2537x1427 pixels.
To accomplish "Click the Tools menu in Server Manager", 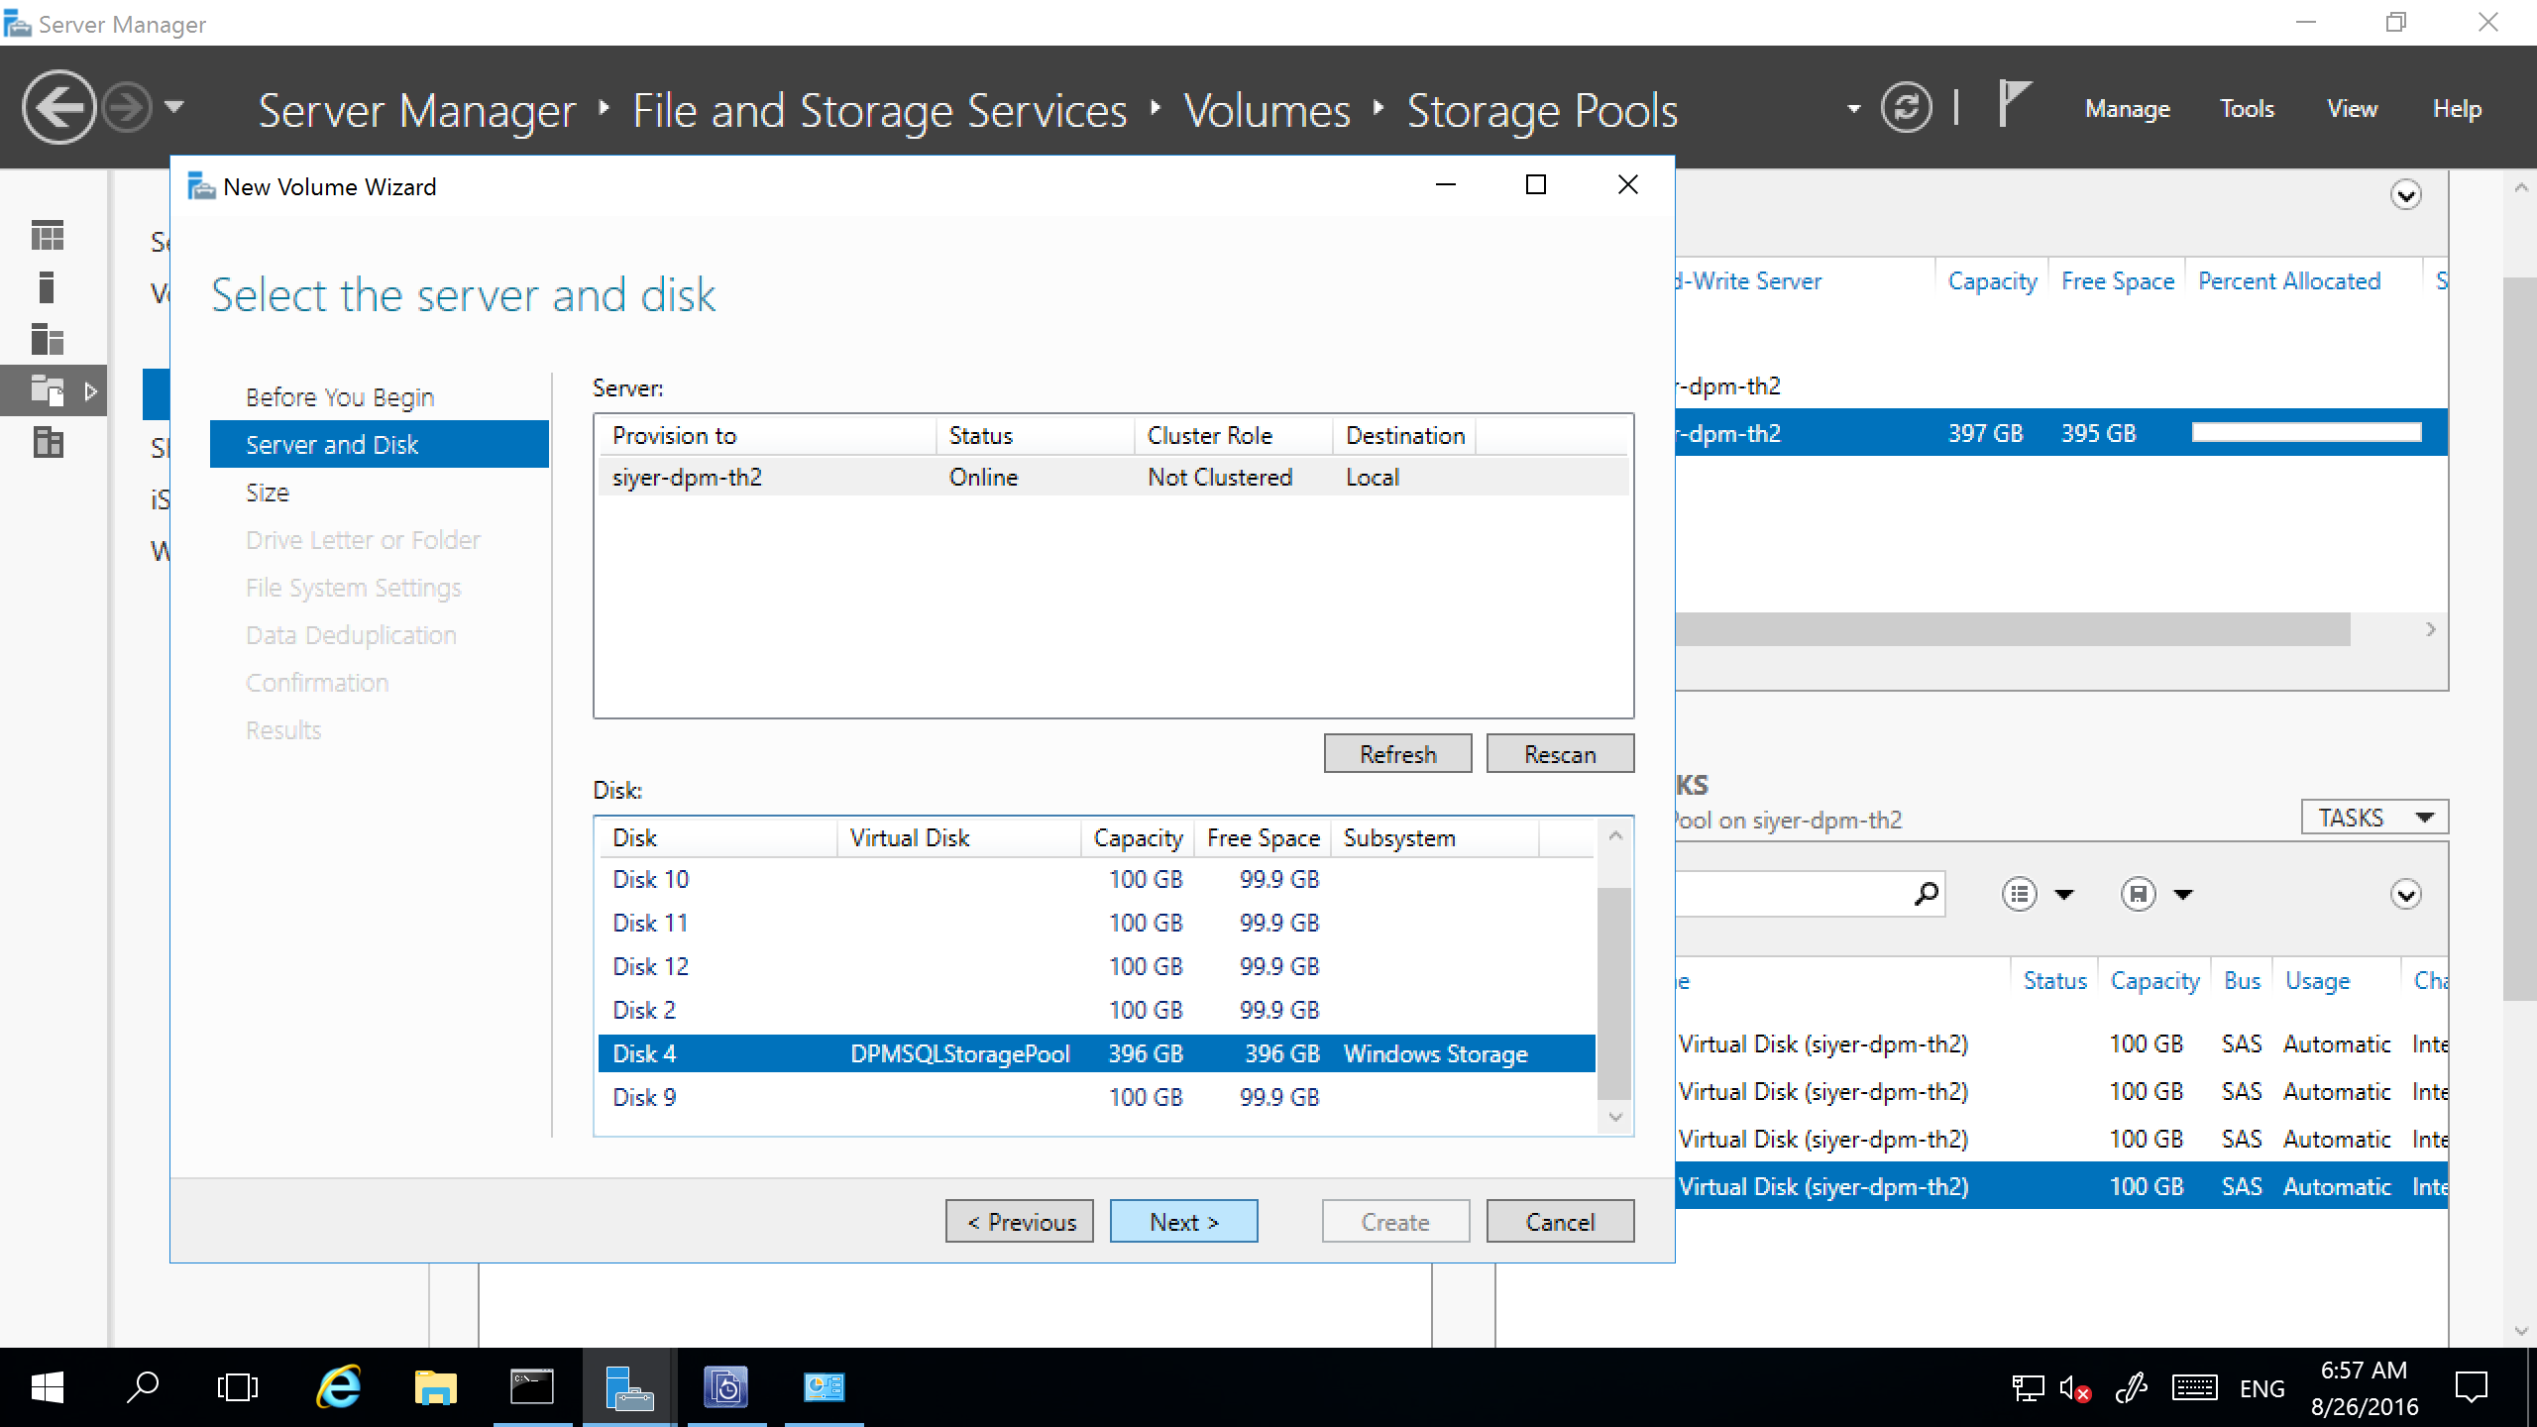I will [x=2248, y=108].
